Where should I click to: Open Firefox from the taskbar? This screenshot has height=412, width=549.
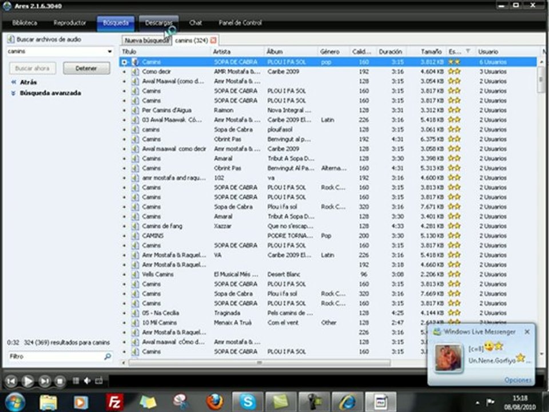click(x=214, y=402)
